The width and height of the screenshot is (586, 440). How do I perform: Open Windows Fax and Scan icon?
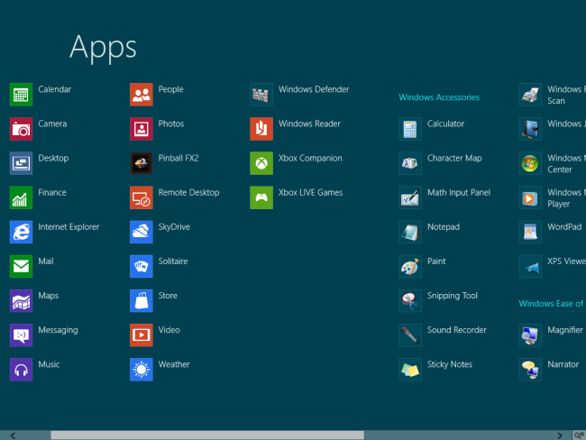coord(530,95)
